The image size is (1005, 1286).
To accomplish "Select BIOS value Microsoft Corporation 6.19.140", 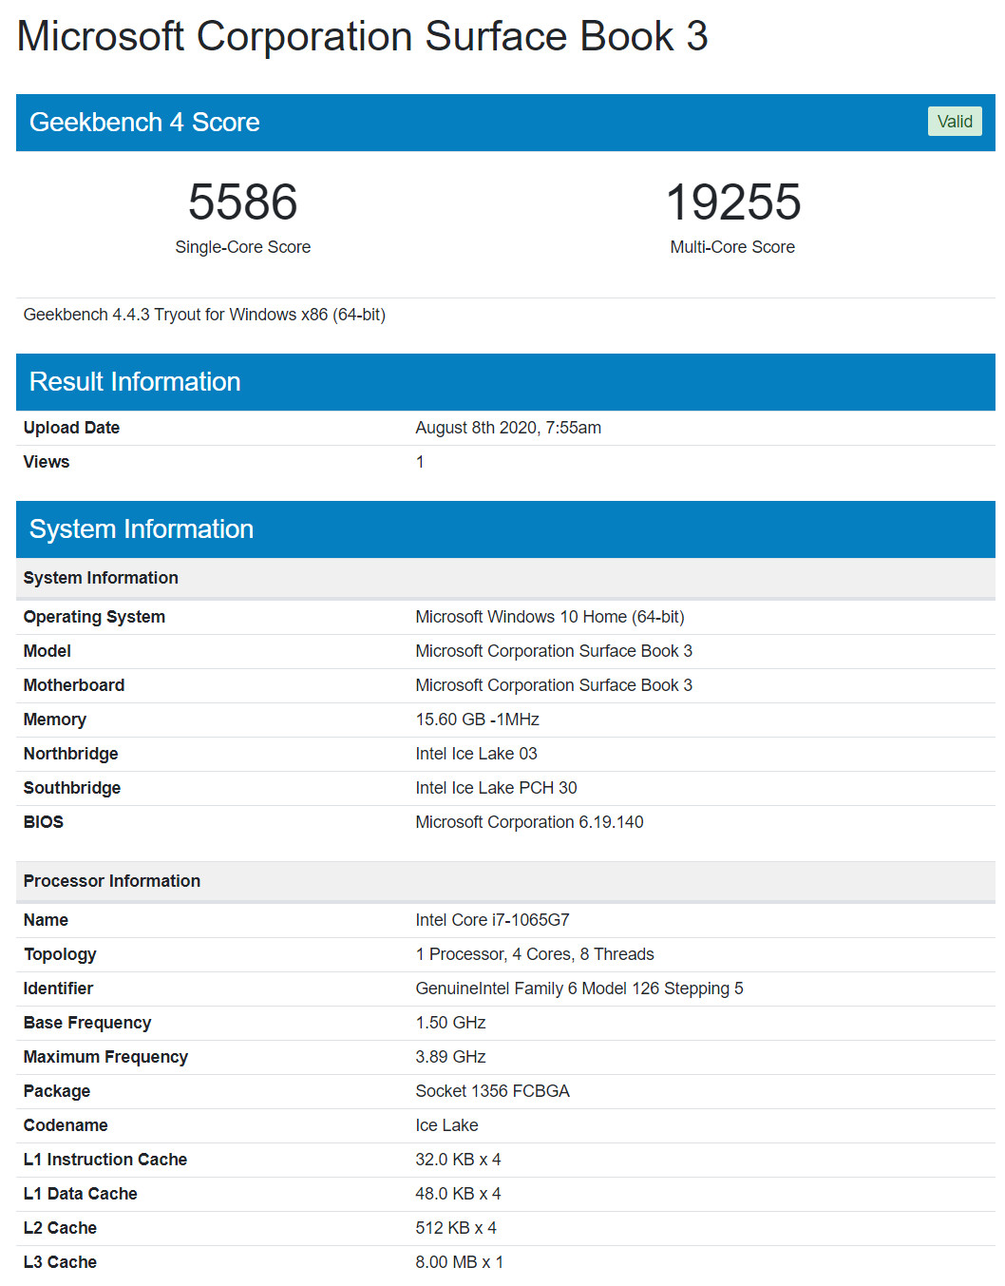I will (529, 822).
